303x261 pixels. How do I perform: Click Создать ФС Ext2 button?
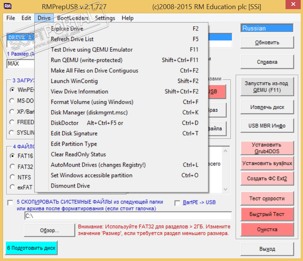267,178
